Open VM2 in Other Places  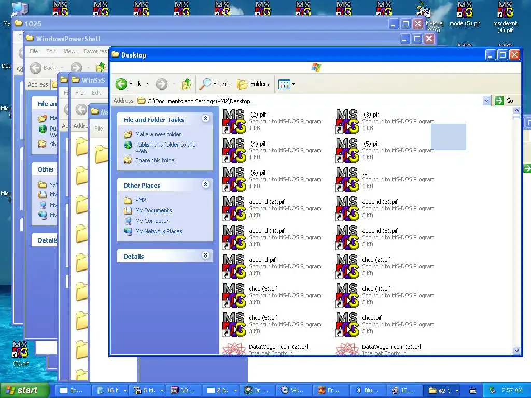coord(141,200)
